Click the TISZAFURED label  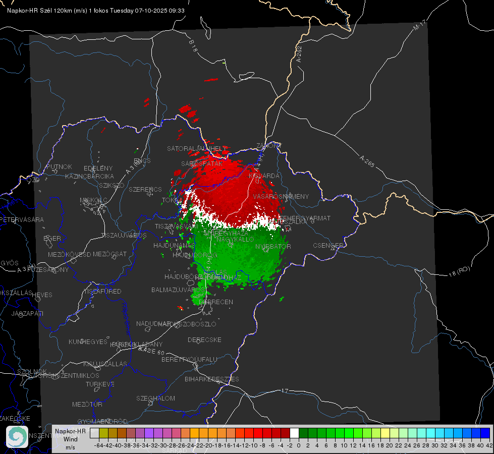pos(102,292)
